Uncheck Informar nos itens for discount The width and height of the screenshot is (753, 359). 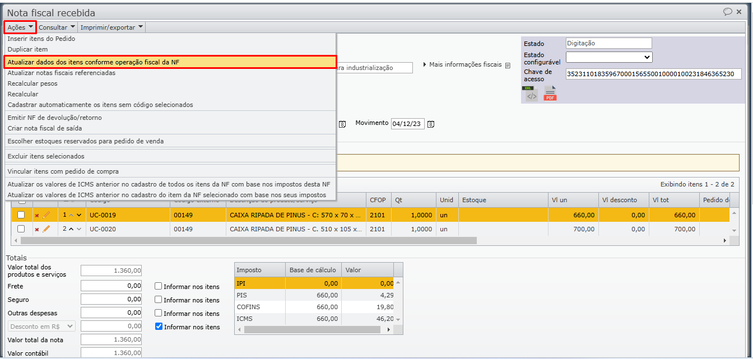pyautogui.click(x=159, y=327)
